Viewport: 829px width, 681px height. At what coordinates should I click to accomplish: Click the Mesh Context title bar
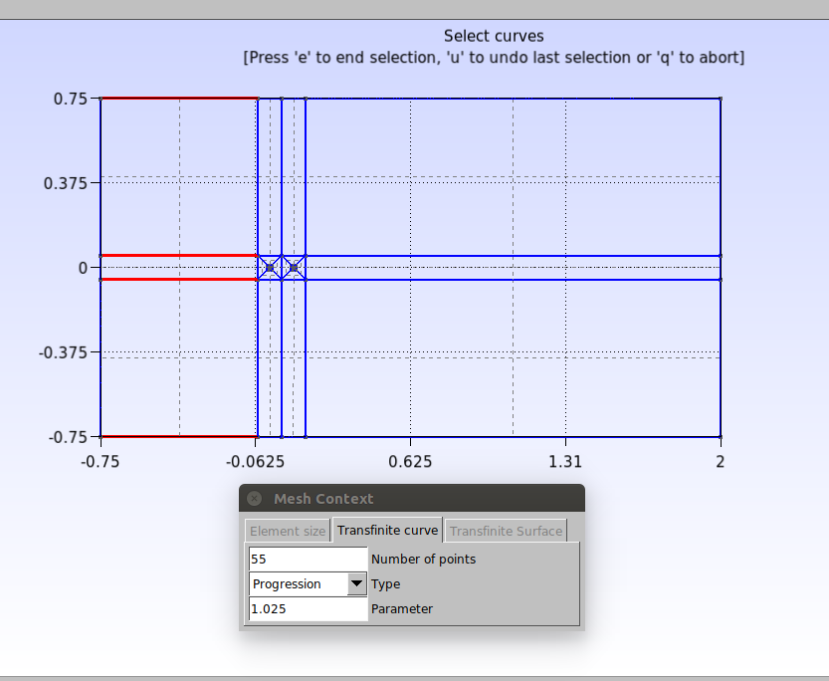(x=412, y=498)
